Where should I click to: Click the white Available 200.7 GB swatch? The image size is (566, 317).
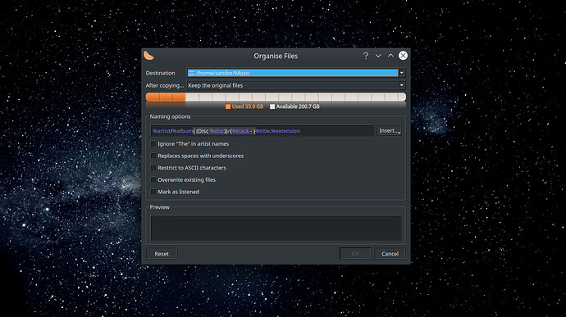[x=272, y=106]
